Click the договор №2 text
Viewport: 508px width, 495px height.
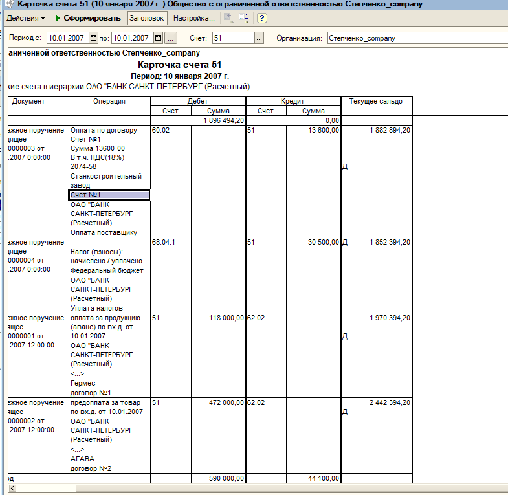pos(91,468)
